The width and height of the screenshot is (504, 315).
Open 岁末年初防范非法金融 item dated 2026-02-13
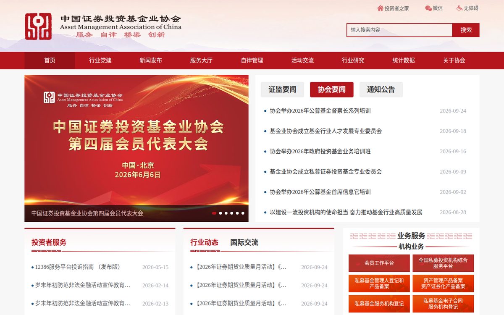[83, 303]
